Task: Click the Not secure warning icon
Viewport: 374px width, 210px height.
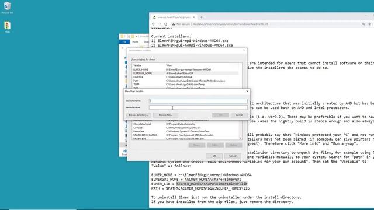Action: [174, 24]
